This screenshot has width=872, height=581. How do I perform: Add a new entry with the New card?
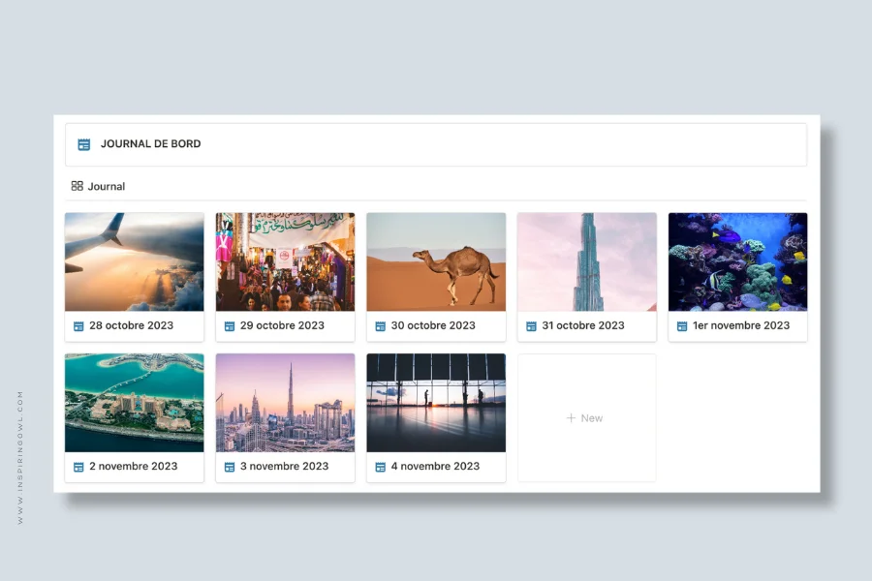click(x=587, y=417)
